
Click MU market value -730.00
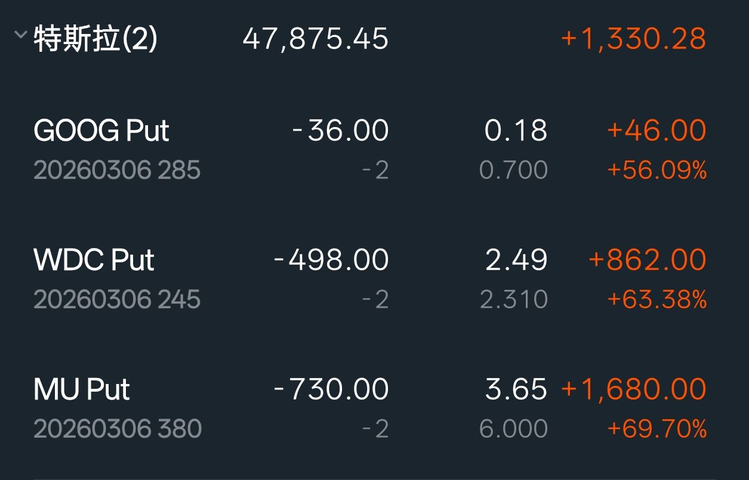pyautogui.click(x=331, y=389)
